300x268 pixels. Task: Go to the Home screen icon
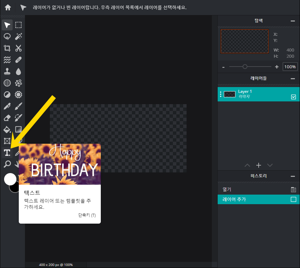pos(8,8)
